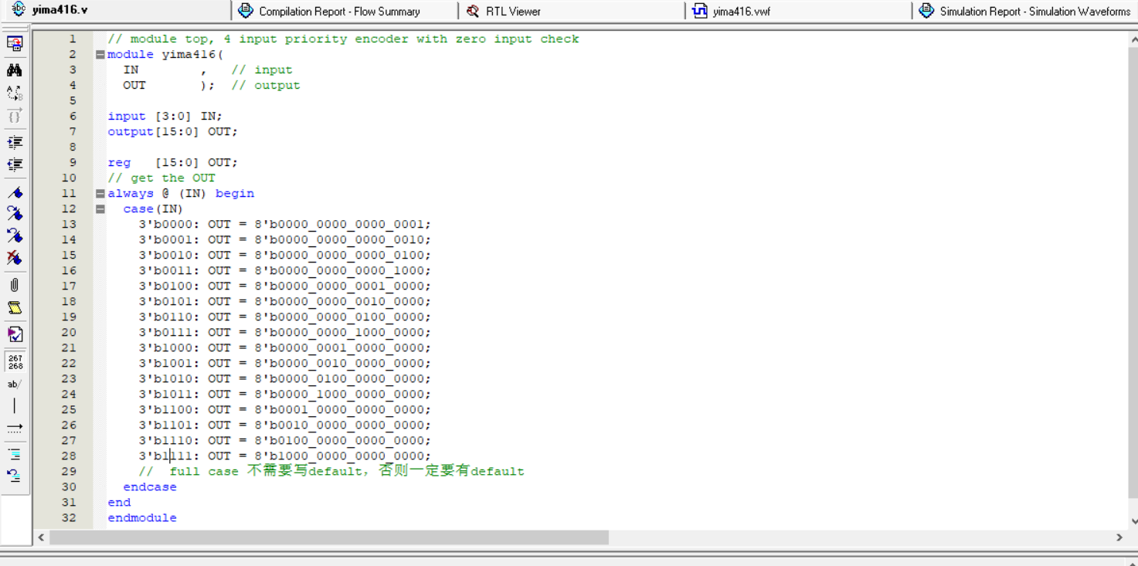This screenshot has height=566, width=1138.
Task: Click the dotted arrow whitespace icon
Action: click(15, 428)
